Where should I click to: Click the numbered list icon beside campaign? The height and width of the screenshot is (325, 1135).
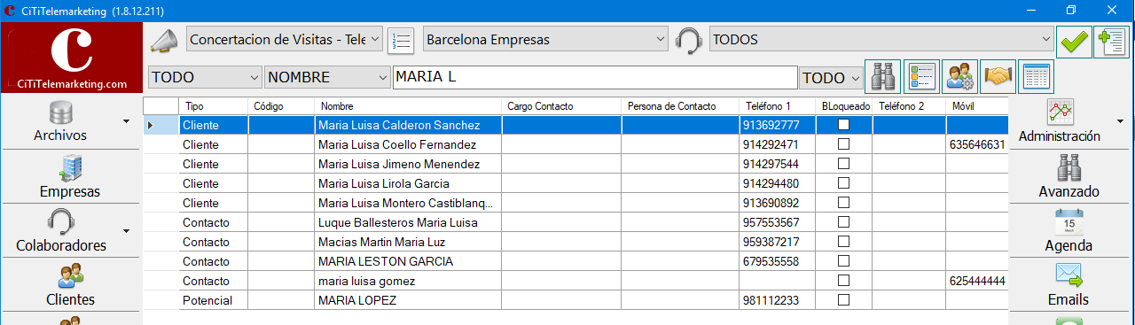(x=402, y=40)
